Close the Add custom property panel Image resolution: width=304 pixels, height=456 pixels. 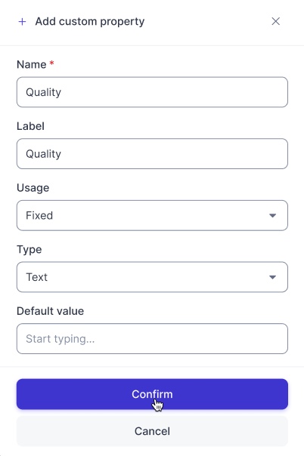275,21
